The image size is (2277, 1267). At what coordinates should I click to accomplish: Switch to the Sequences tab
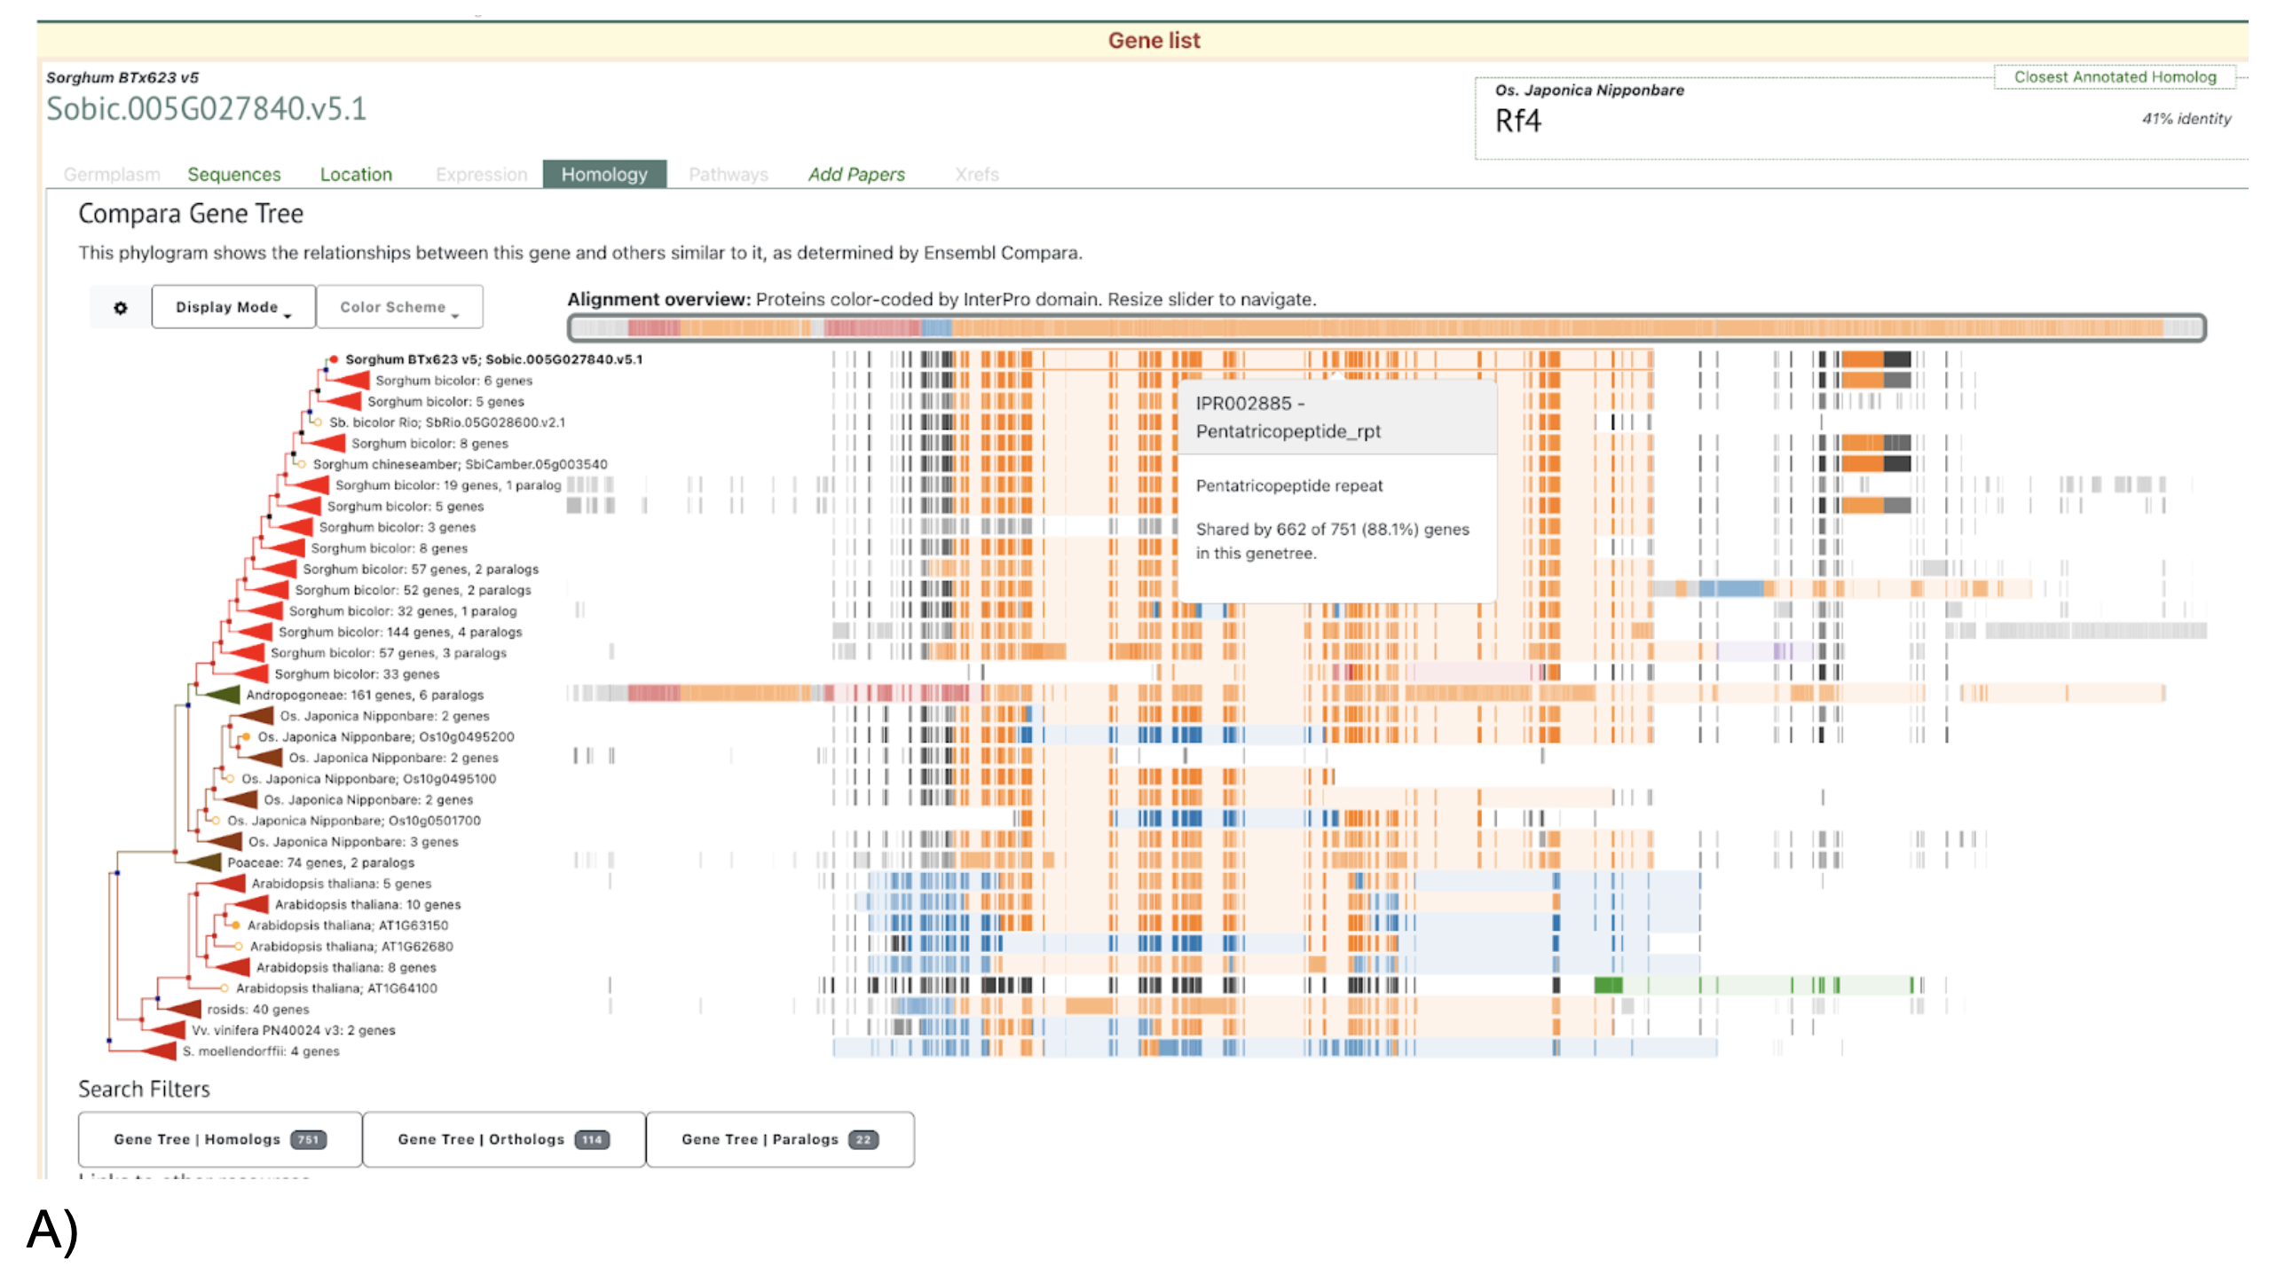click(x=233, y=175)
